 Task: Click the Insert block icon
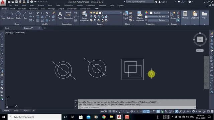[126, 15]
